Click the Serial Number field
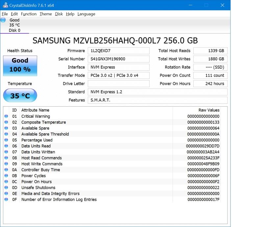The height and width of the screenshot is (227, 263). pyautogui.click(x=118, y=59)
